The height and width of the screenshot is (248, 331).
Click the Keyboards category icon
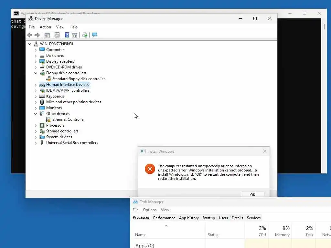pos(42,96)
